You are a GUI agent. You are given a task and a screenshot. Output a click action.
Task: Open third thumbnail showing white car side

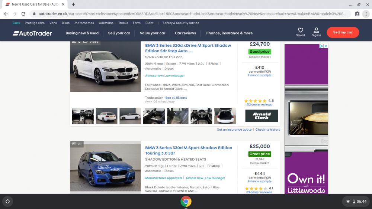point(130,116)
